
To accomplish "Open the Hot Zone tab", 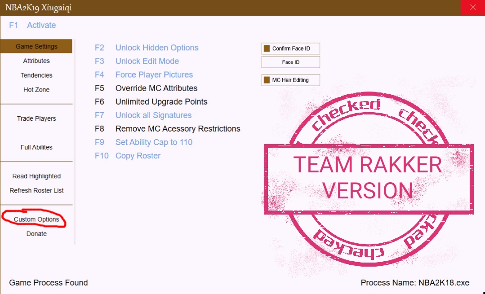I will pos(36,90).
